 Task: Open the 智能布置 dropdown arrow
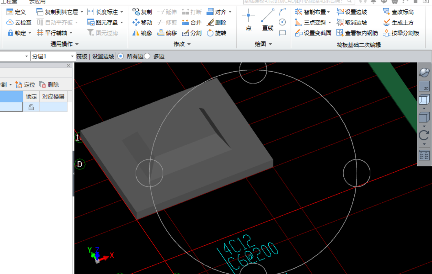(328, 12)
